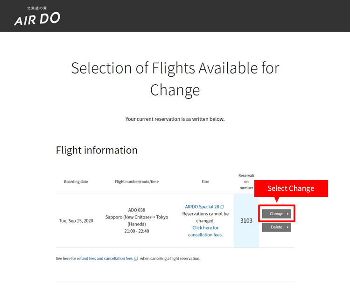
Task: Click the Selection of Flights Available for Change title
Action: coord(175,79)
